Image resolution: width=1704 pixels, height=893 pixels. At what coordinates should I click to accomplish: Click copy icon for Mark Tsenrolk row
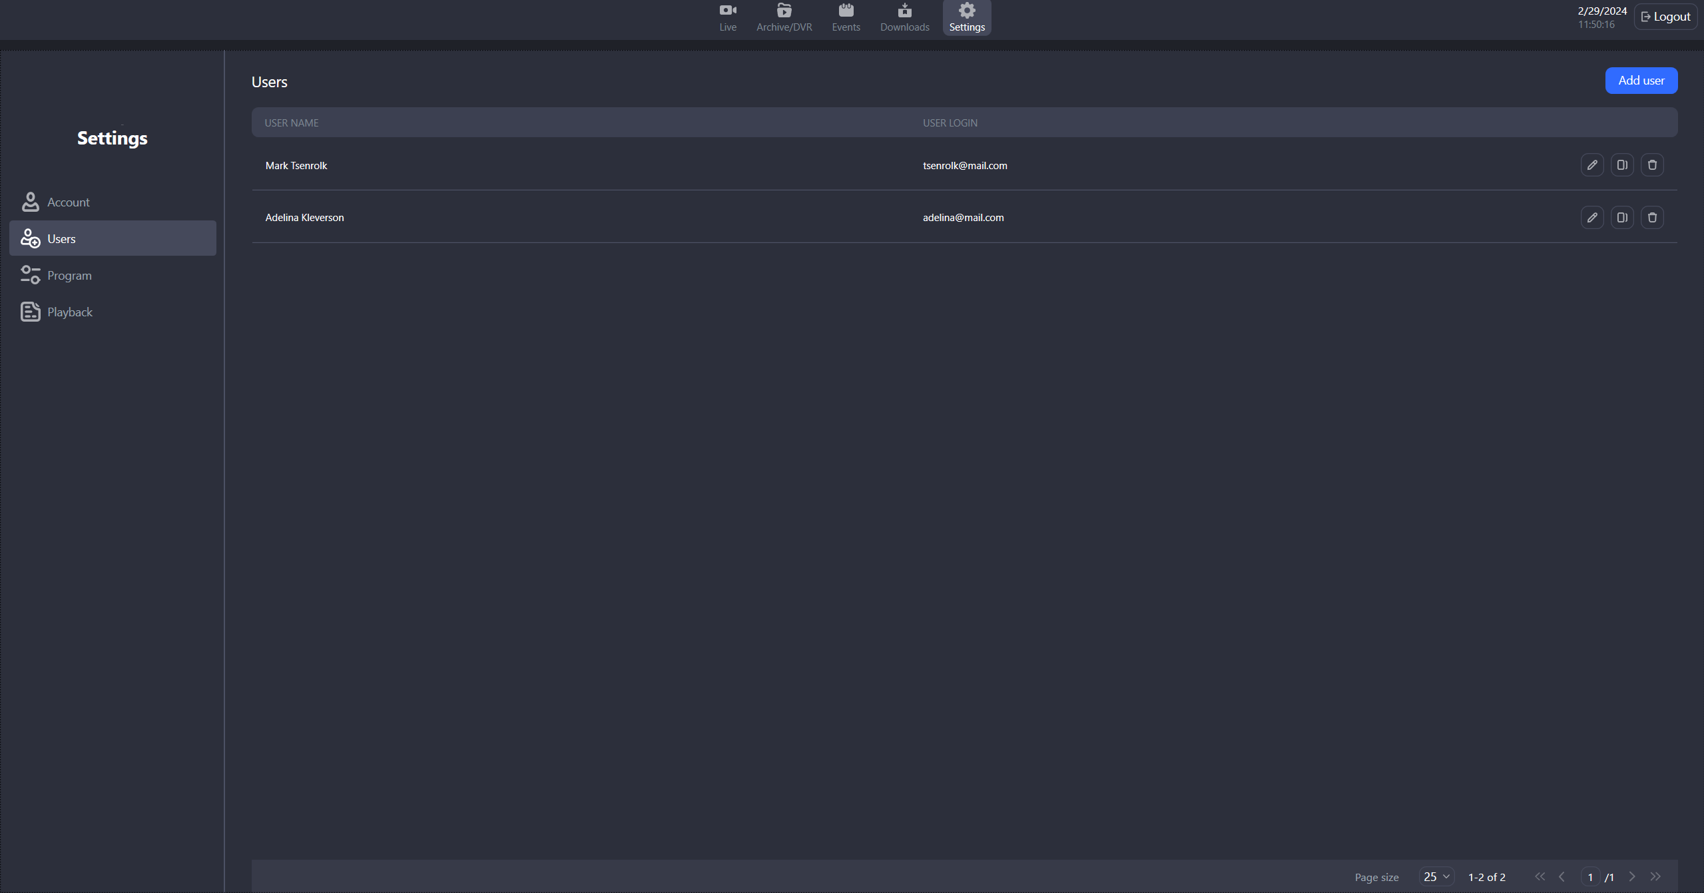tap(1621, 165)
